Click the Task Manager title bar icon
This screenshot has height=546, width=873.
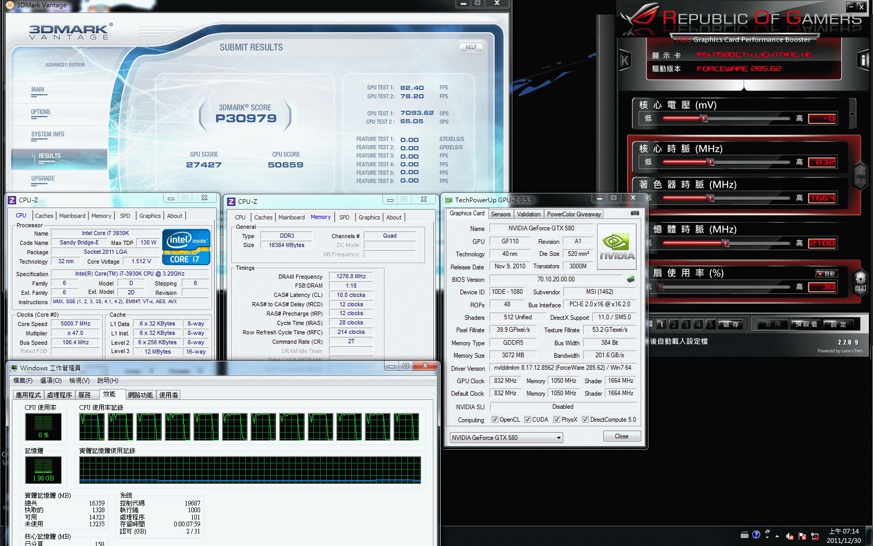(14, 368)
